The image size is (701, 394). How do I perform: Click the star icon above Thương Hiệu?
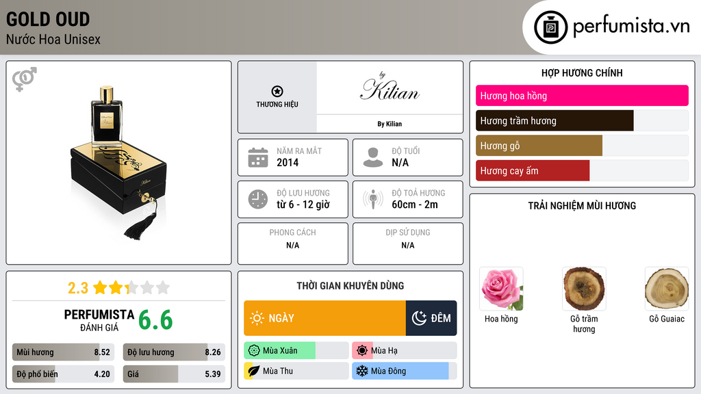[x=277, y=91]
